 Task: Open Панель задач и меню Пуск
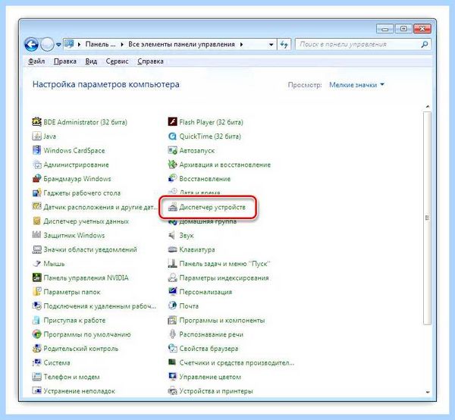pyautogui.click(x=224, y=264)
